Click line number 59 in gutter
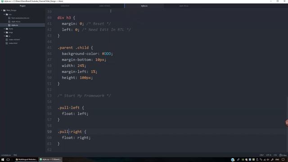The height and width of the screenshot is (162, 288). click(49, 132)
